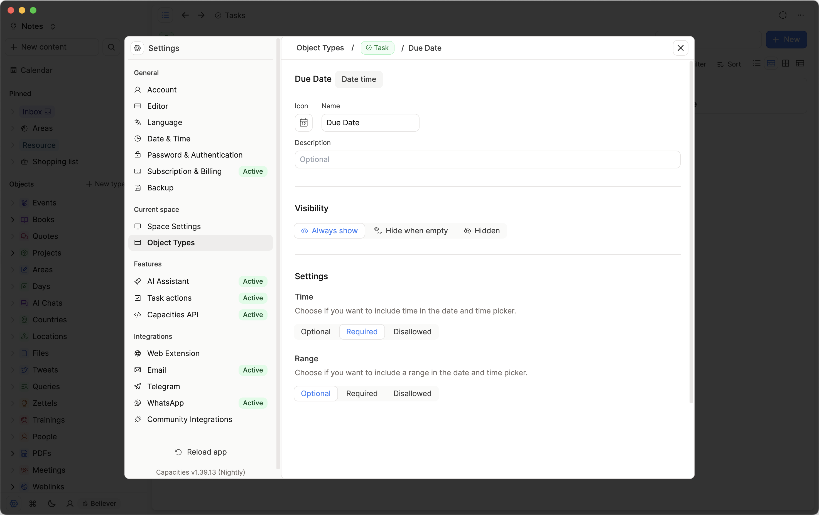Click the calendar icon picker for Due Date
The width and height of the screenshot is (819, 515).
tap(303, 122)
